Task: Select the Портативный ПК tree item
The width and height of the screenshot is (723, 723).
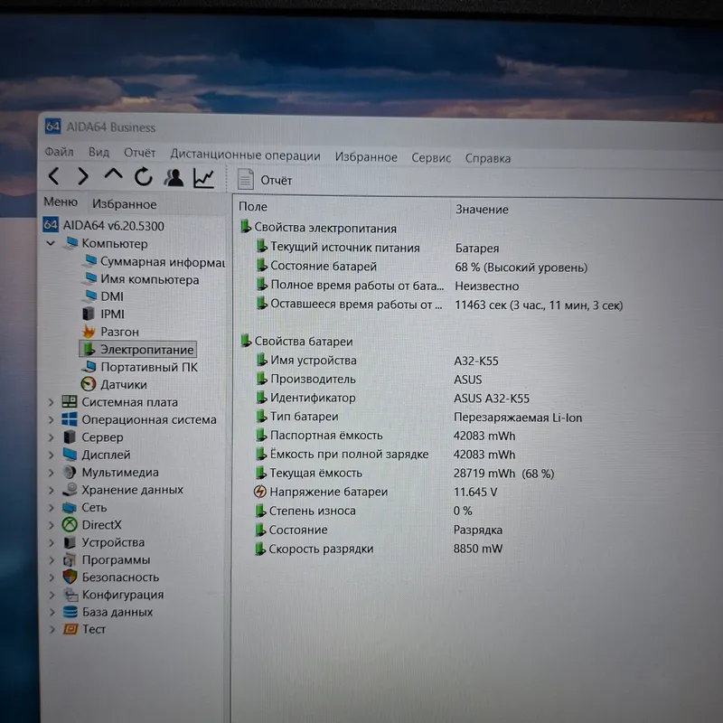Action: tap(140, 367)
